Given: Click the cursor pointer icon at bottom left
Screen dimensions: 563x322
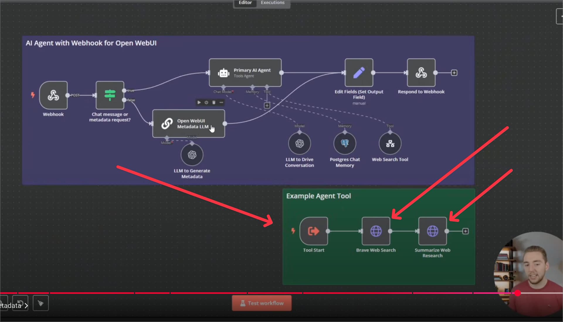Looking at the screenshot, I should click(40, 303).
